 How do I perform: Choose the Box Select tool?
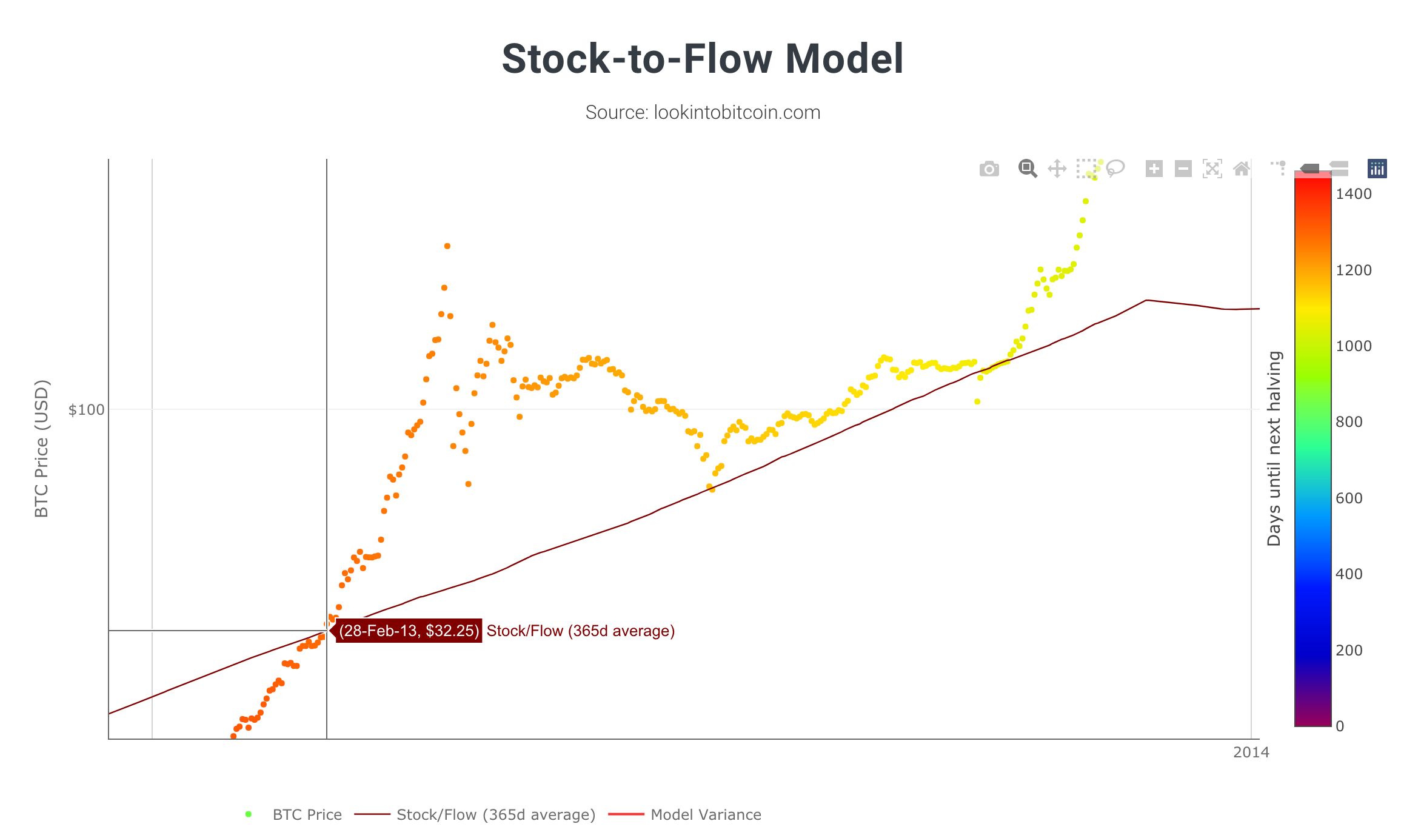pos(1086,169)
